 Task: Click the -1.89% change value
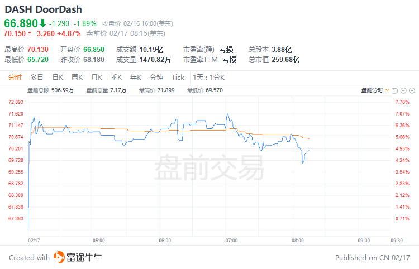[x=85, y=23]
